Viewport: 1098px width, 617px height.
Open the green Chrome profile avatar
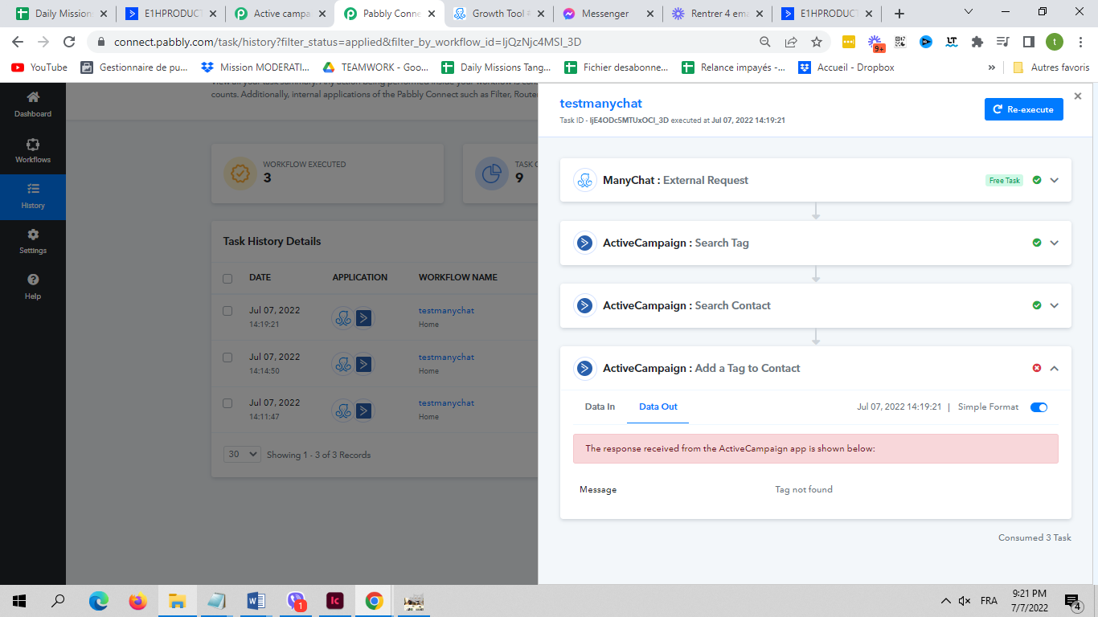(x=1054, y=42)
